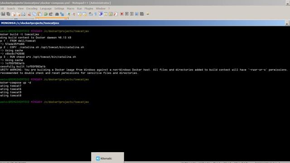Click the green Undo arrow icon
The image size is (290, 163).
tap(45, 14)
